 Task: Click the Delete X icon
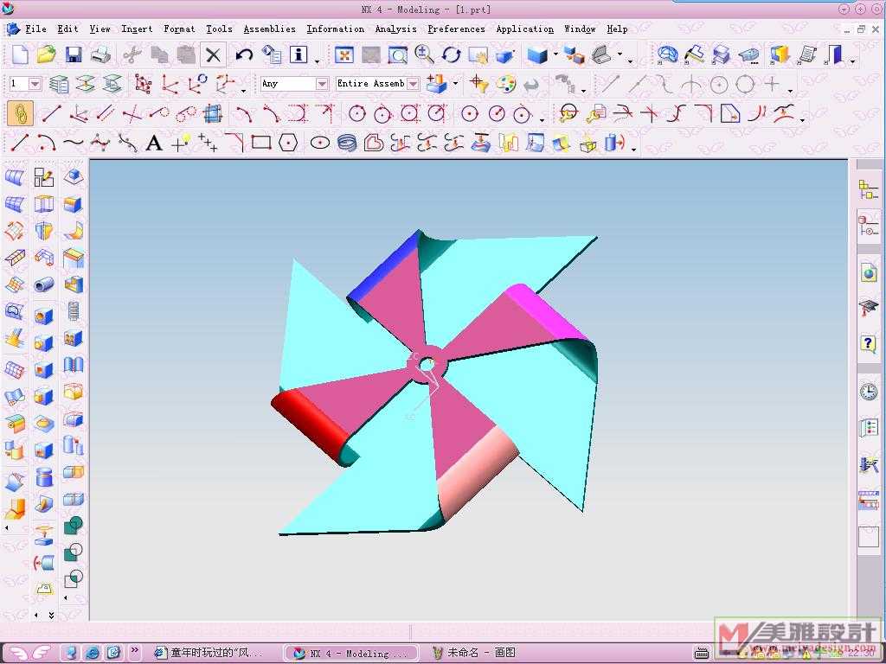pyautogui.click(x=213, y=54)
